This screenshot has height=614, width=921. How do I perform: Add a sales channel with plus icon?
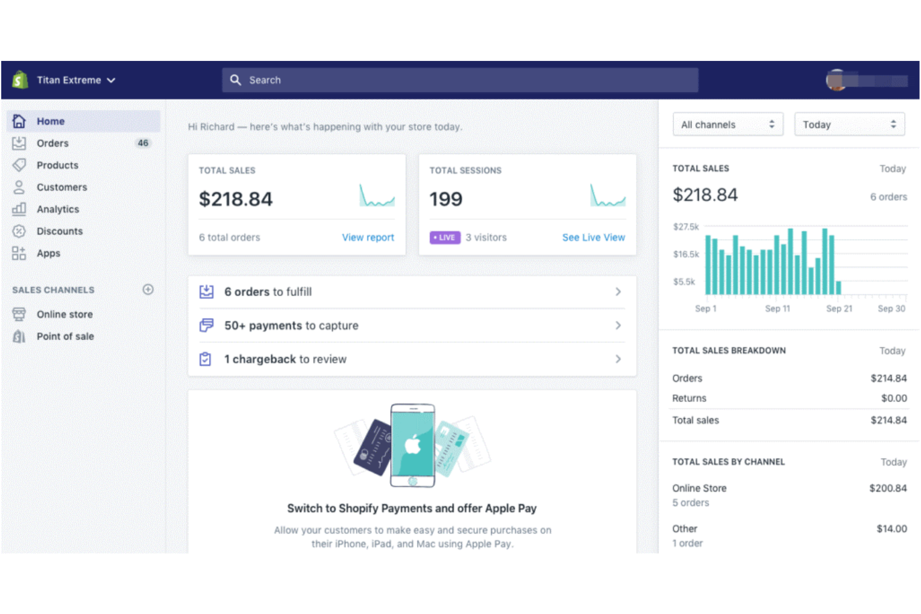click(x=148, y=289)
